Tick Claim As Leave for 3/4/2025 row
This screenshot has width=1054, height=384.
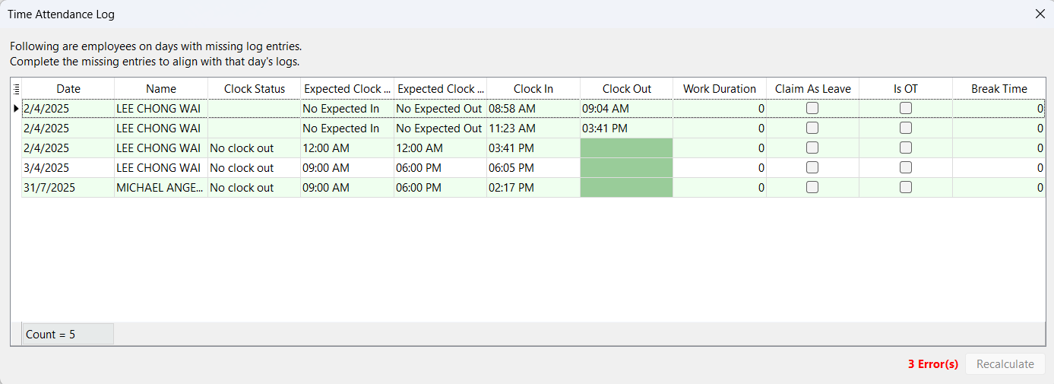tap(812, 167)
